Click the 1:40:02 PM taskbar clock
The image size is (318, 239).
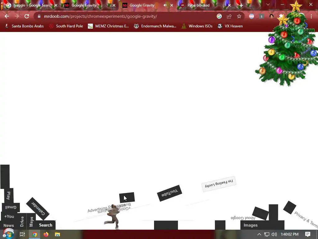[289, 234]
